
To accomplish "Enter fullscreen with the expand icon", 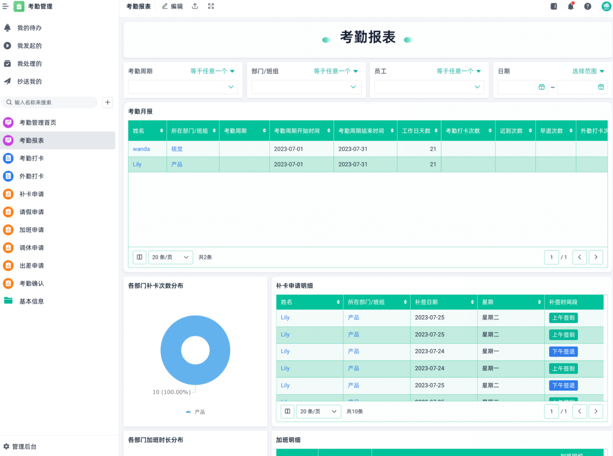I will click(211, 7).
